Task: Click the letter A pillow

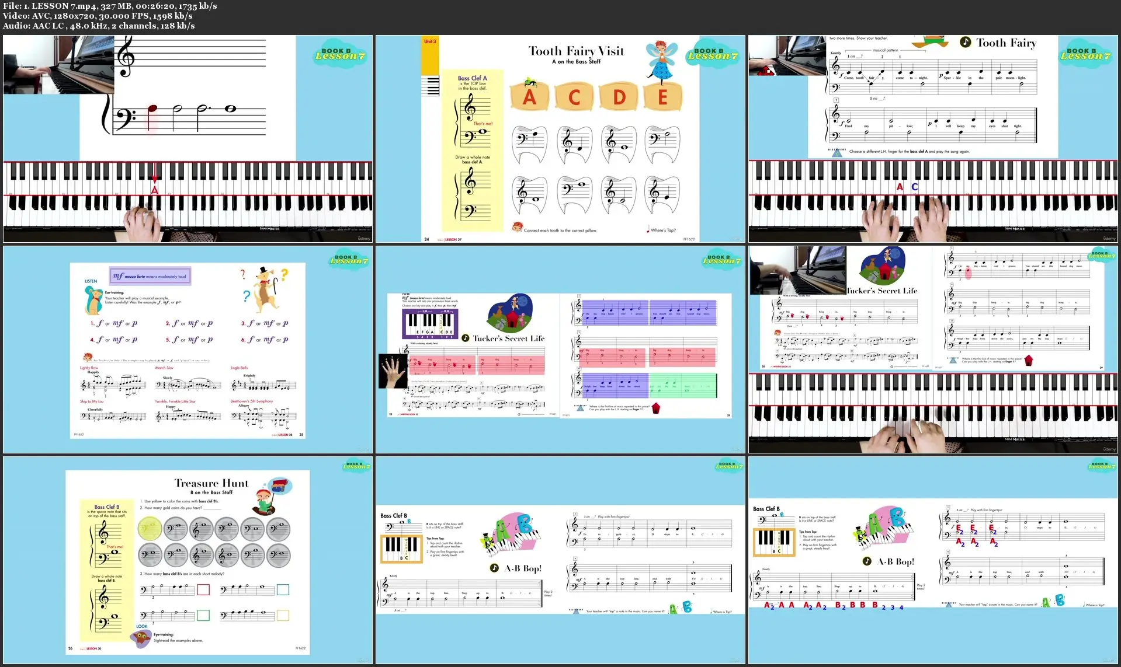Action: (x=529, y=97)
